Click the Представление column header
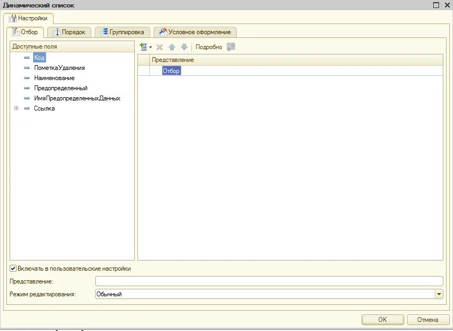 click(296, 60)
